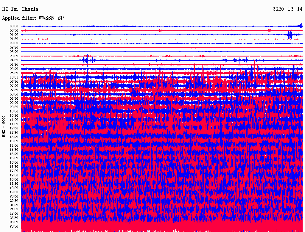305x232 pixels.
Task: Select the 10:30 time label
Action: pos(14,116)
